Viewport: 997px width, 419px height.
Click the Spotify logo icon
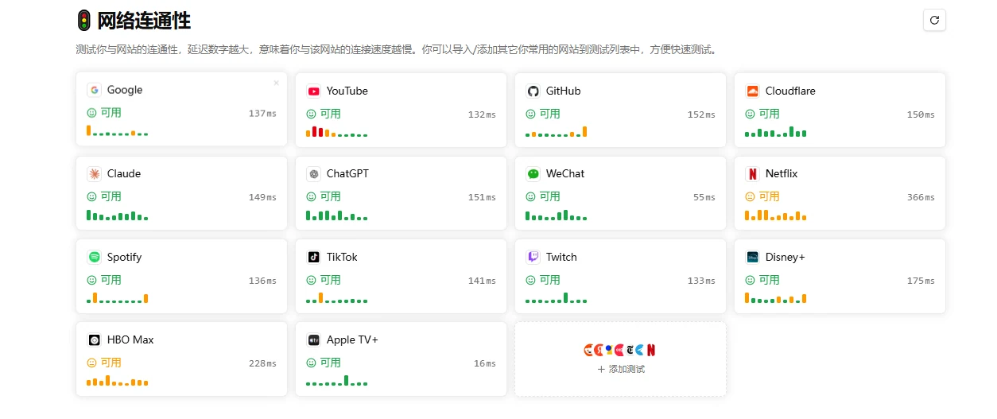tap(94, 257)
